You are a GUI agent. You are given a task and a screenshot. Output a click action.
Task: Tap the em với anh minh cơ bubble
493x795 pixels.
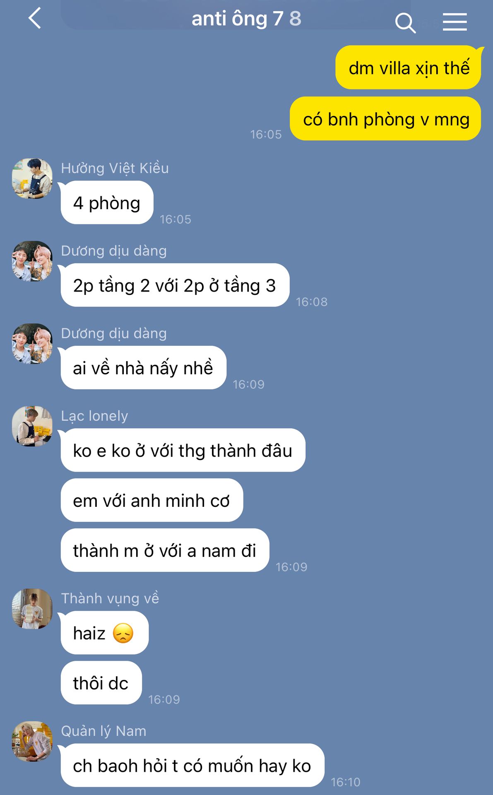coord(152,500)
